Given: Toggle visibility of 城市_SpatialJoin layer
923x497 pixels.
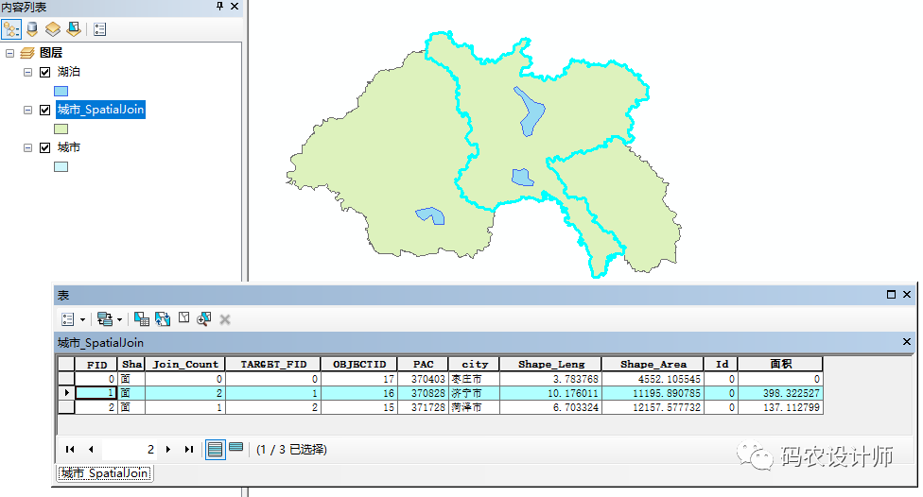Looking at the screenshot, I should 44,110.
